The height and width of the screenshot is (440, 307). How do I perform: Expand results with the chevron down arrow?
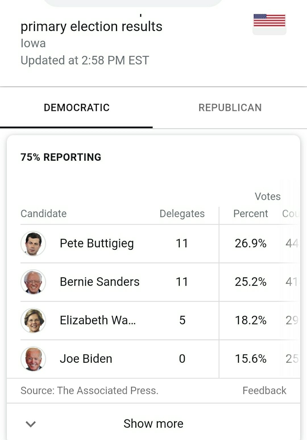tap(31, 424)
